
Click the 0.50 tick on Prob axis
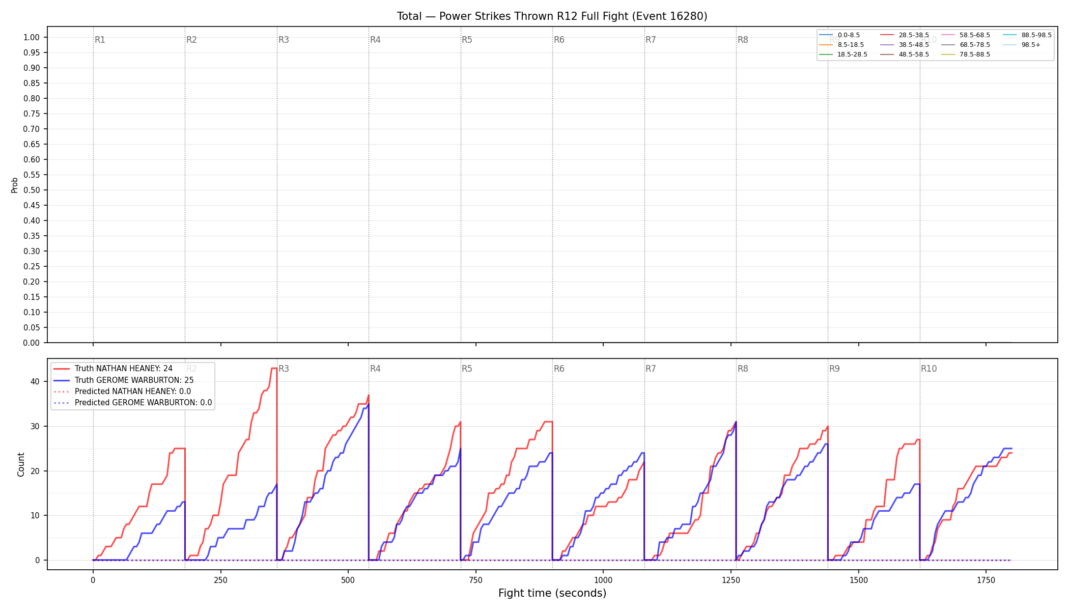[32, 190]
